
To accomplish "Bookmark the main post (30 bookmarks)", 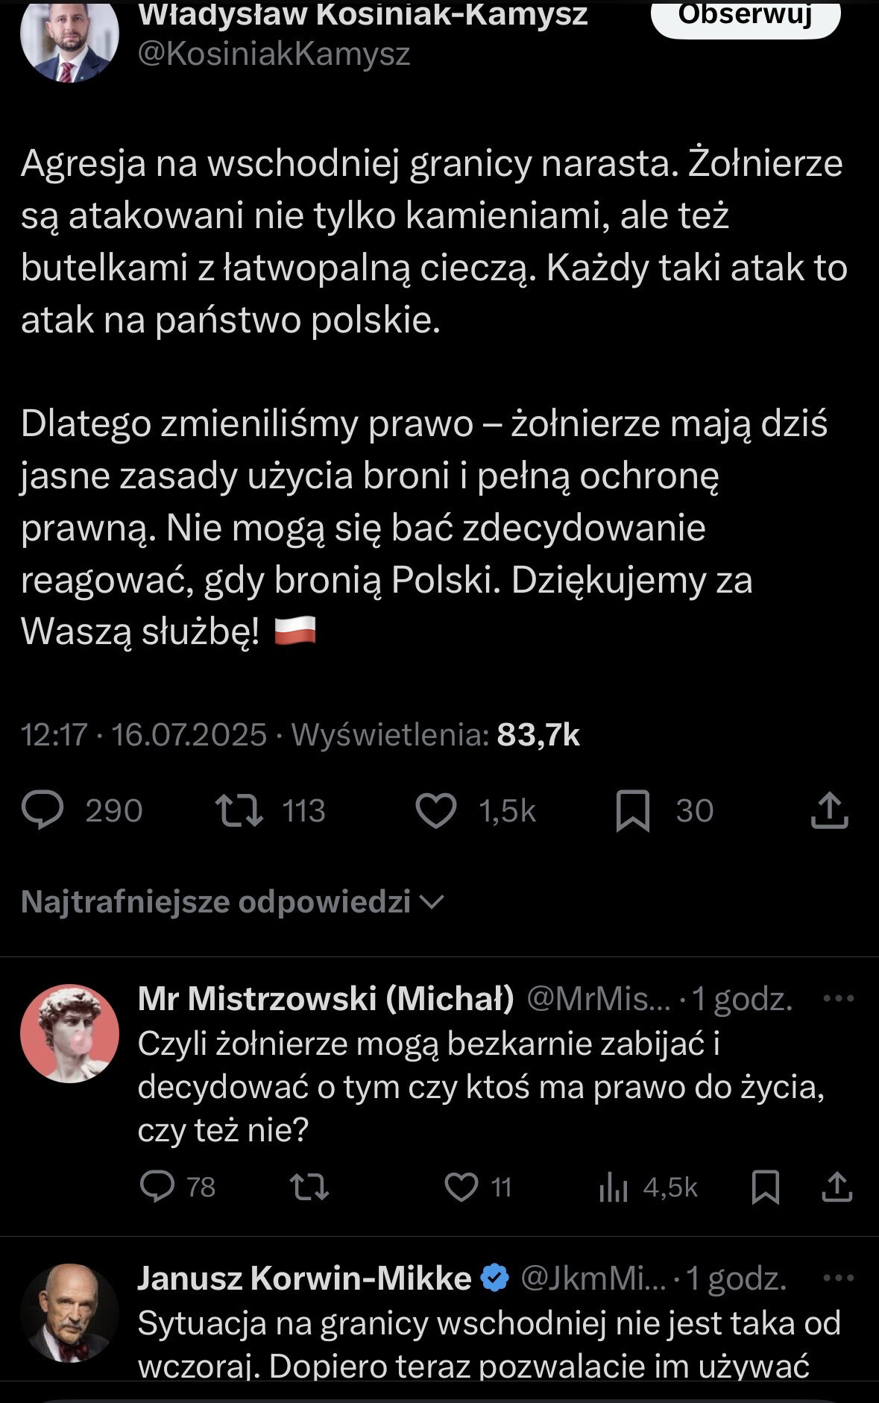I will 633,810.
